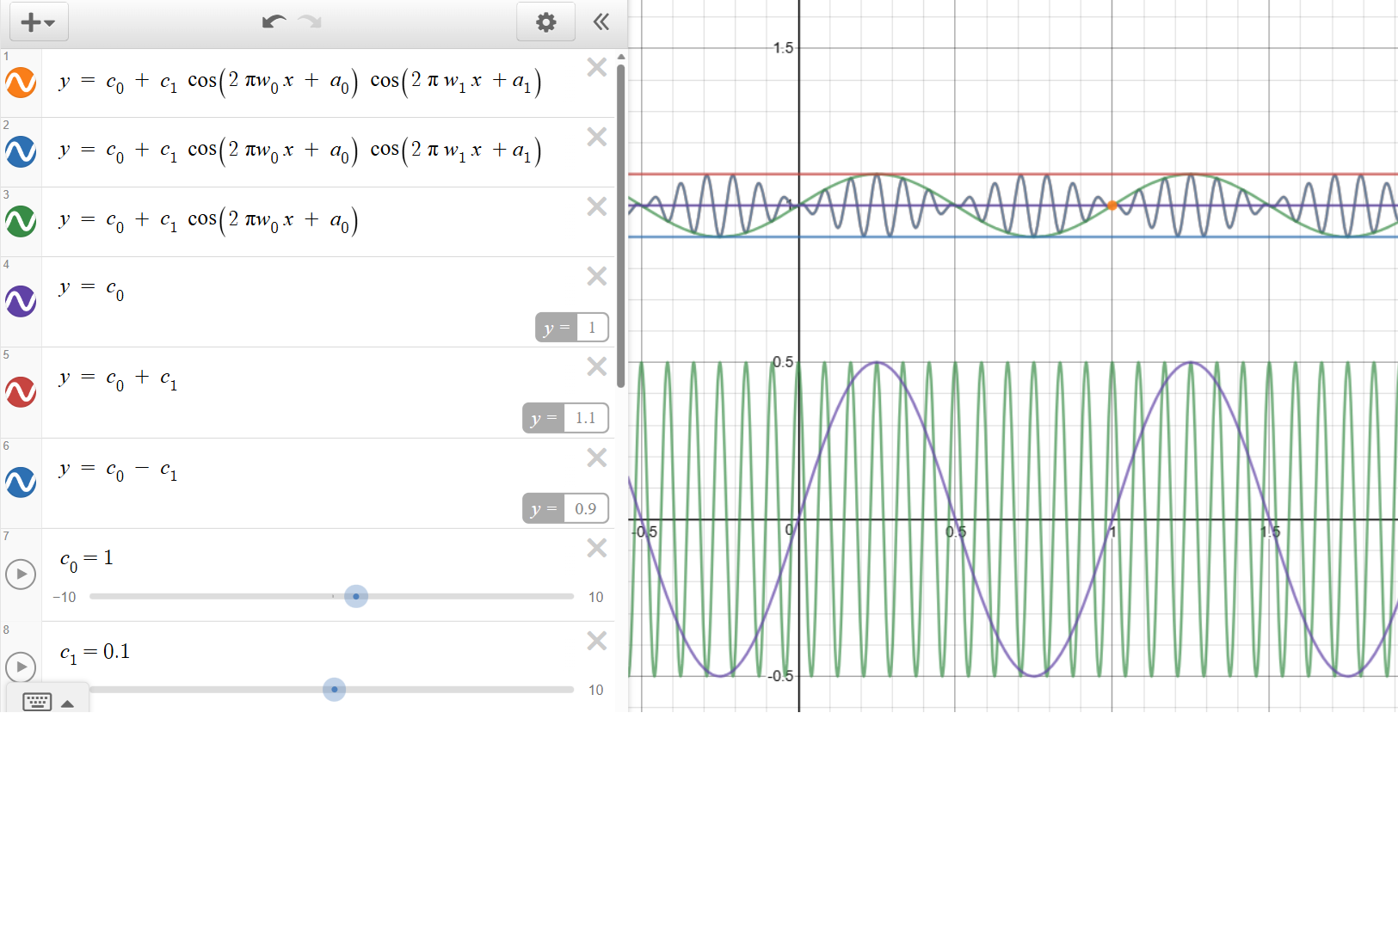Click the orange point on the graph
This screenshot has height=928, width=1398.
tap(1112, 206)
